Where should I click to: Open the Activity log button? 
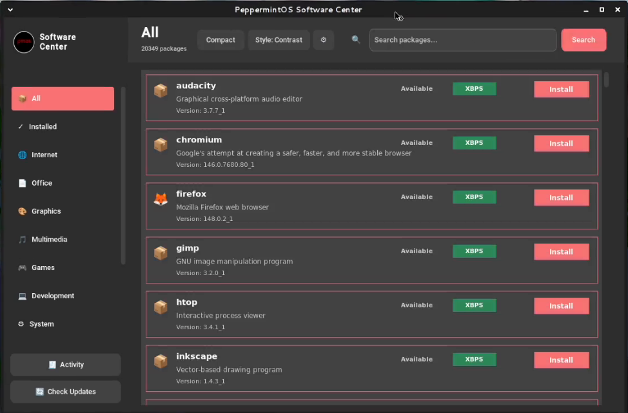[66, 365]
